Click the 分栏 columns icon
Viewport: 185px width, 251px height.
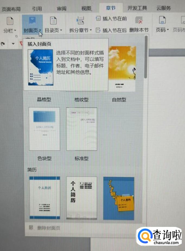click(10, 21)
